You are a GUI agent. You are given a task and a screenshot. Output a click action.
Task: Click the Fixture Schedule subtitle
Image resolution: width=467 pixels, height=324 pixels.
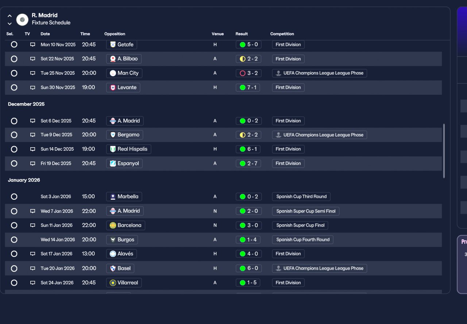point(51,23)
